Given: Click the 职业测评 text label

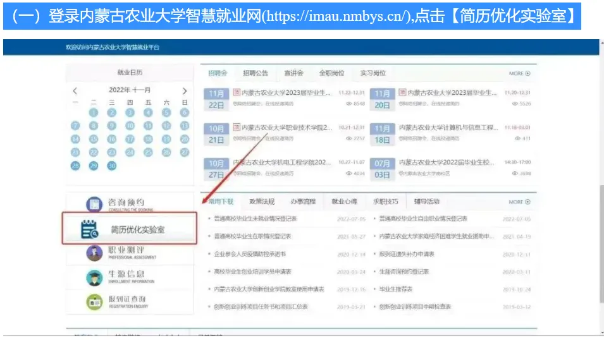Looking at the screenshot, I should point(126,250).
